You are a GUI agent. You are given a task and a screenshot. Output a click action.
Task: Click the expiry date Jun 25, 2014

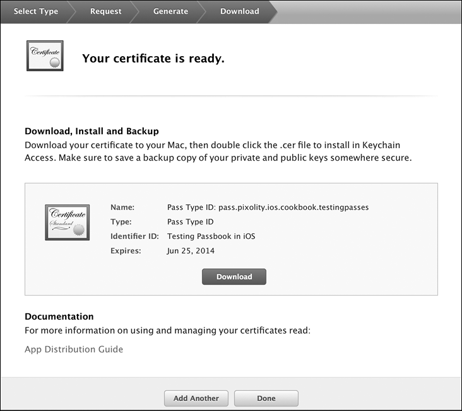pos(191,251)
